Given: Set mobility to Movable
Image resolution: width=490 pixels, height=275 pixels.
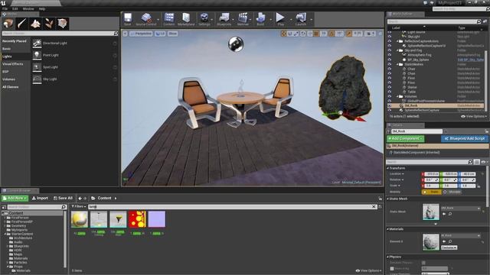Looking at the screenshot, I should 452,192.
